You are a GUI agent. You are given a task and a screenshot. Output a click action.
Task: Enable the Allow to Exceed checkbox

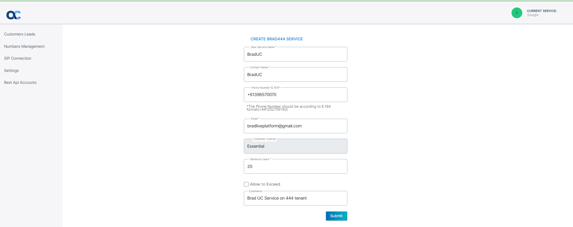point(246,184)
